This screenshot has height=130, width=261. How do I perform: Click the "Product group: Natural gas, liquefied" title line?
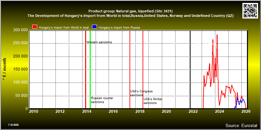(x=130, y=11)
